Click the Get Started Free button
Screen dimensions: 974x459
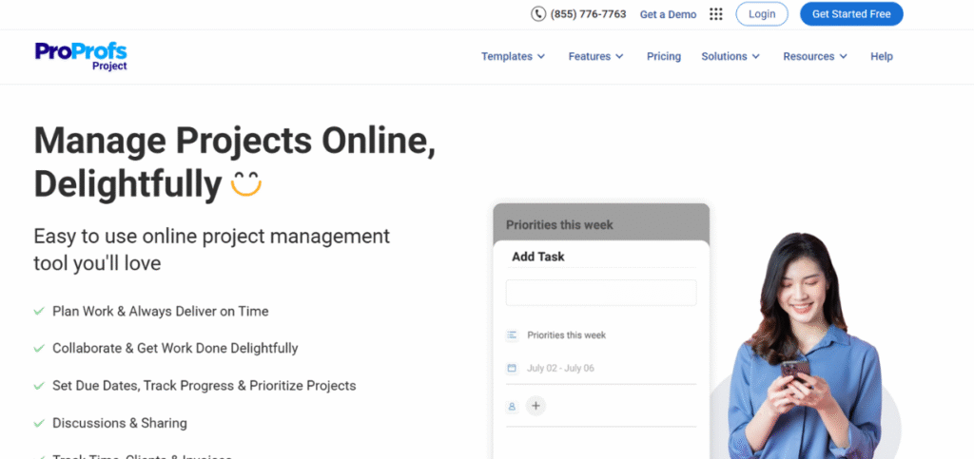tap(851, 13)
